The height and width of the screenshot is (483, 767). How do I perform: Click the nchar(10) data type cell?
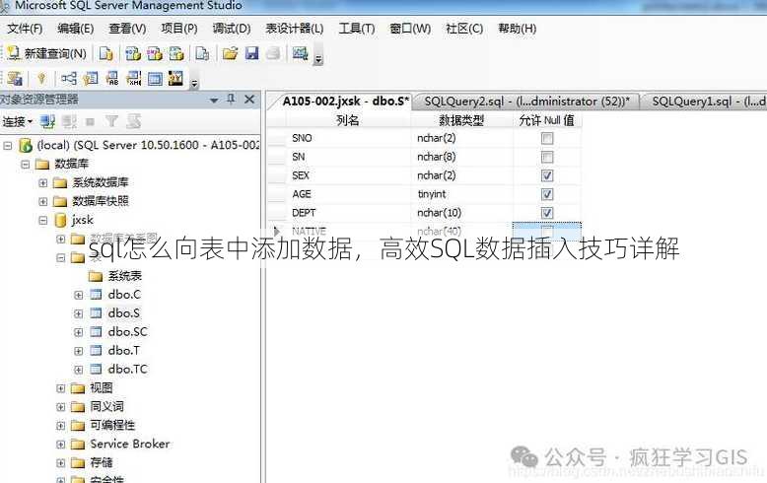pos(462,213)
